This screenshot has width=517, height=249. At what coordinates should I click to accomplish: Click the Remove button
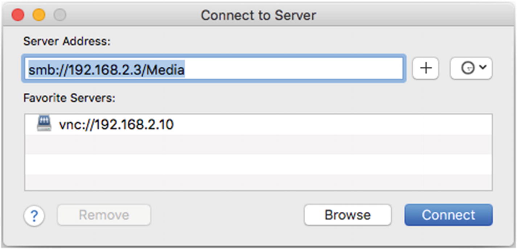(x=104, y=215)
